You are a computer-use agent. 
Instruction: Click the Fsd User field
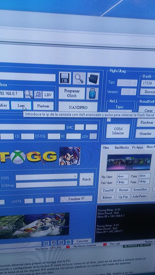(x=123, y=183)
